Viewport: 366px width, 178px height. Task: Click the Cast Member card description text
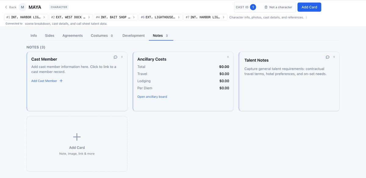pos(74,69)
